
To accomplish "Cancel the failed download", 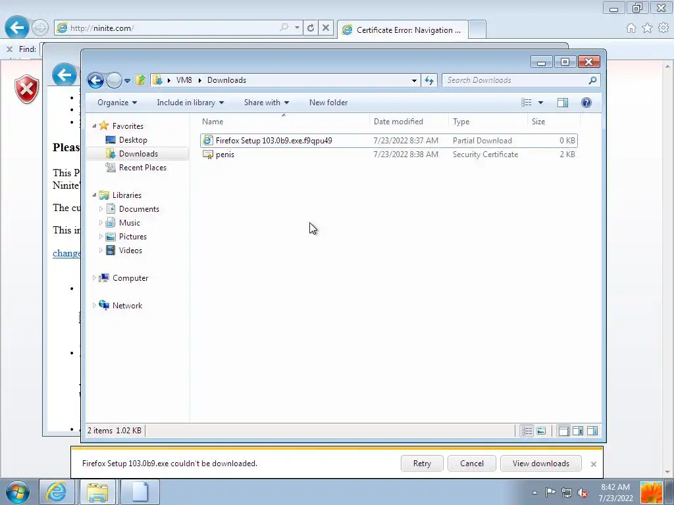I will tap(471, 464).
